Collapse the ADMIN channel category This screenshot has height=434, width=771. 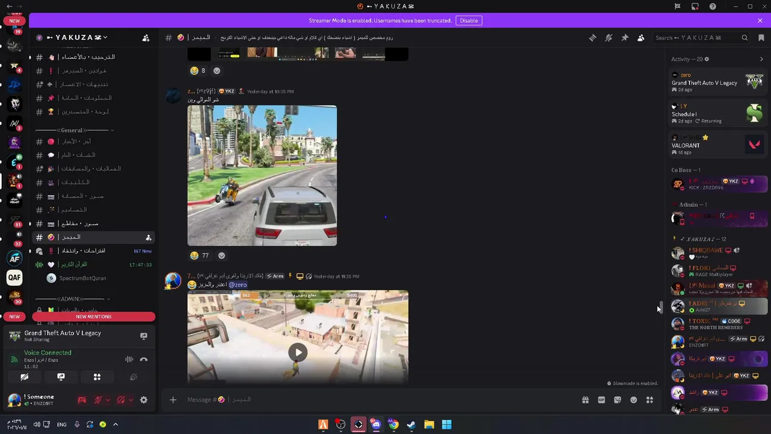pyautogui.click(x=72, y=299)
